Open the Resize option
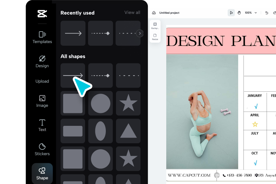 (155, 37)
